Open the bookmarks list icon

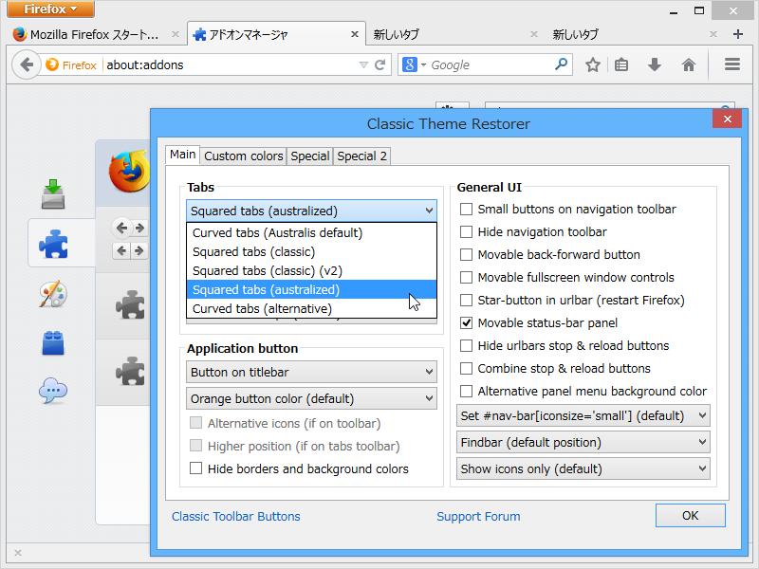pos(621,64)
